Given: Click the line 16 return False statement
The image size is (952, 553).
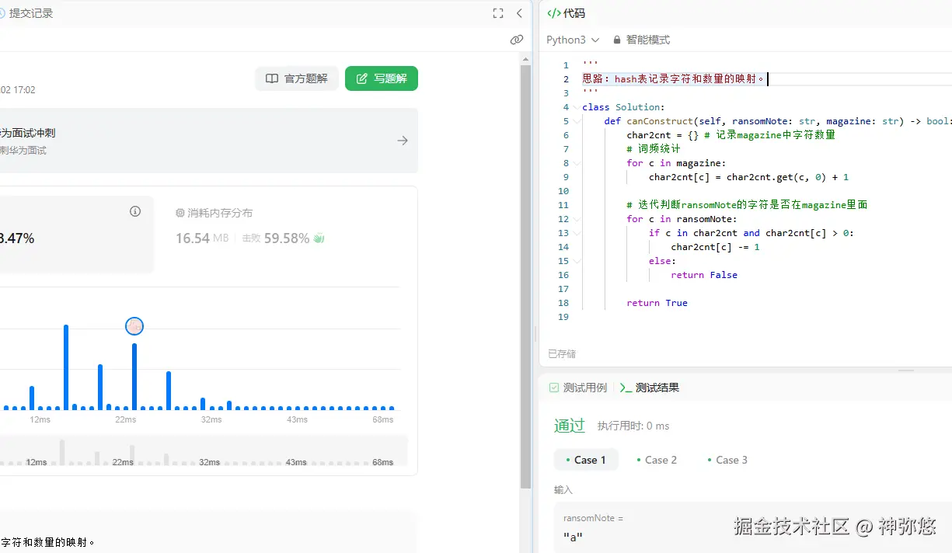Looking at the screenshot, I should pos(704,275).
